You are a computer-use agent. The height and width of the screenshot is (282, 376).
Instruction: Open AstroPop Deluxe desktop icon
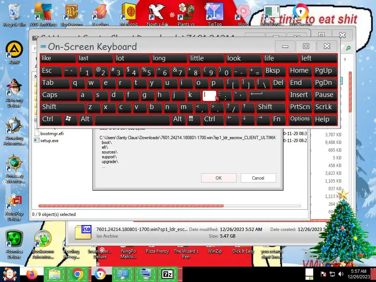click(14, 207)
